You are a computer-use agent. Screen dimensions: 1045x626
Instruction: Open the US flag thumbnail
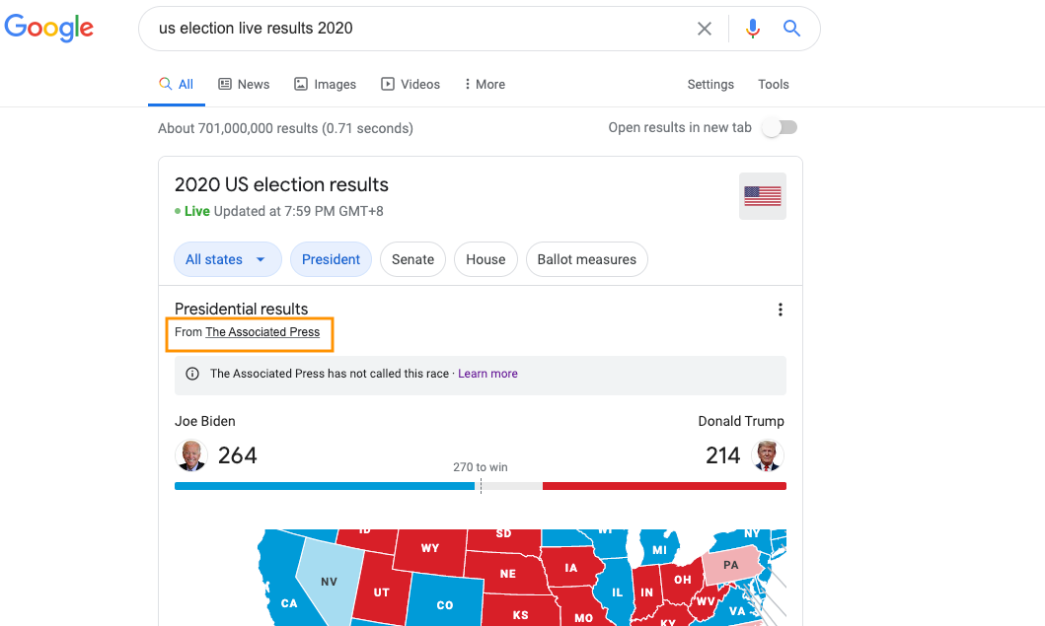click(763, 196)
